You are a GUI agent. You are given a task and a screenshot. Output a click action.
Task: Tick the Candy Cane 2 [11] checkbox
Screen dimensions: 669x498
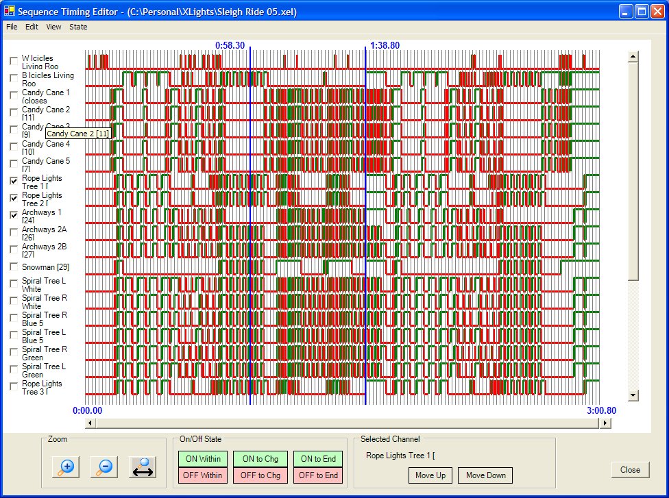14,112
